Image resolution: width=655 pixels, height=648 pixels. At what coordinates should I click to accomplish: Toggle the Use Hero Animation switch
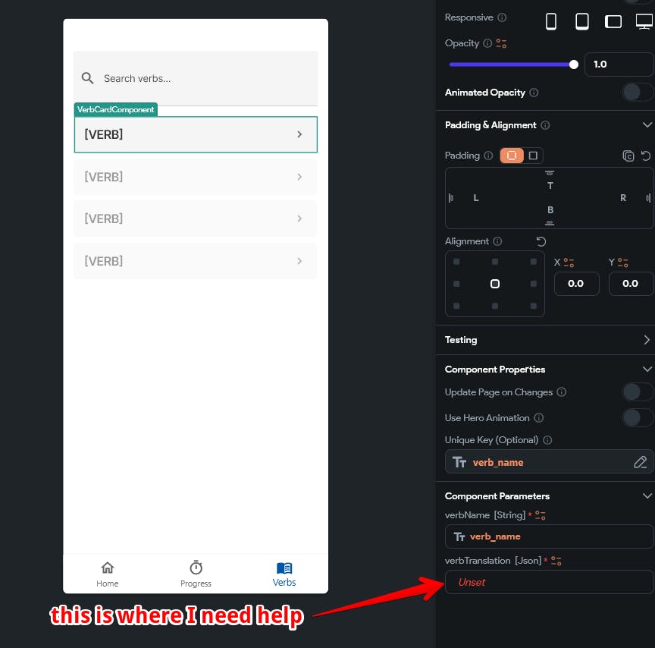(x=638, y=417)
